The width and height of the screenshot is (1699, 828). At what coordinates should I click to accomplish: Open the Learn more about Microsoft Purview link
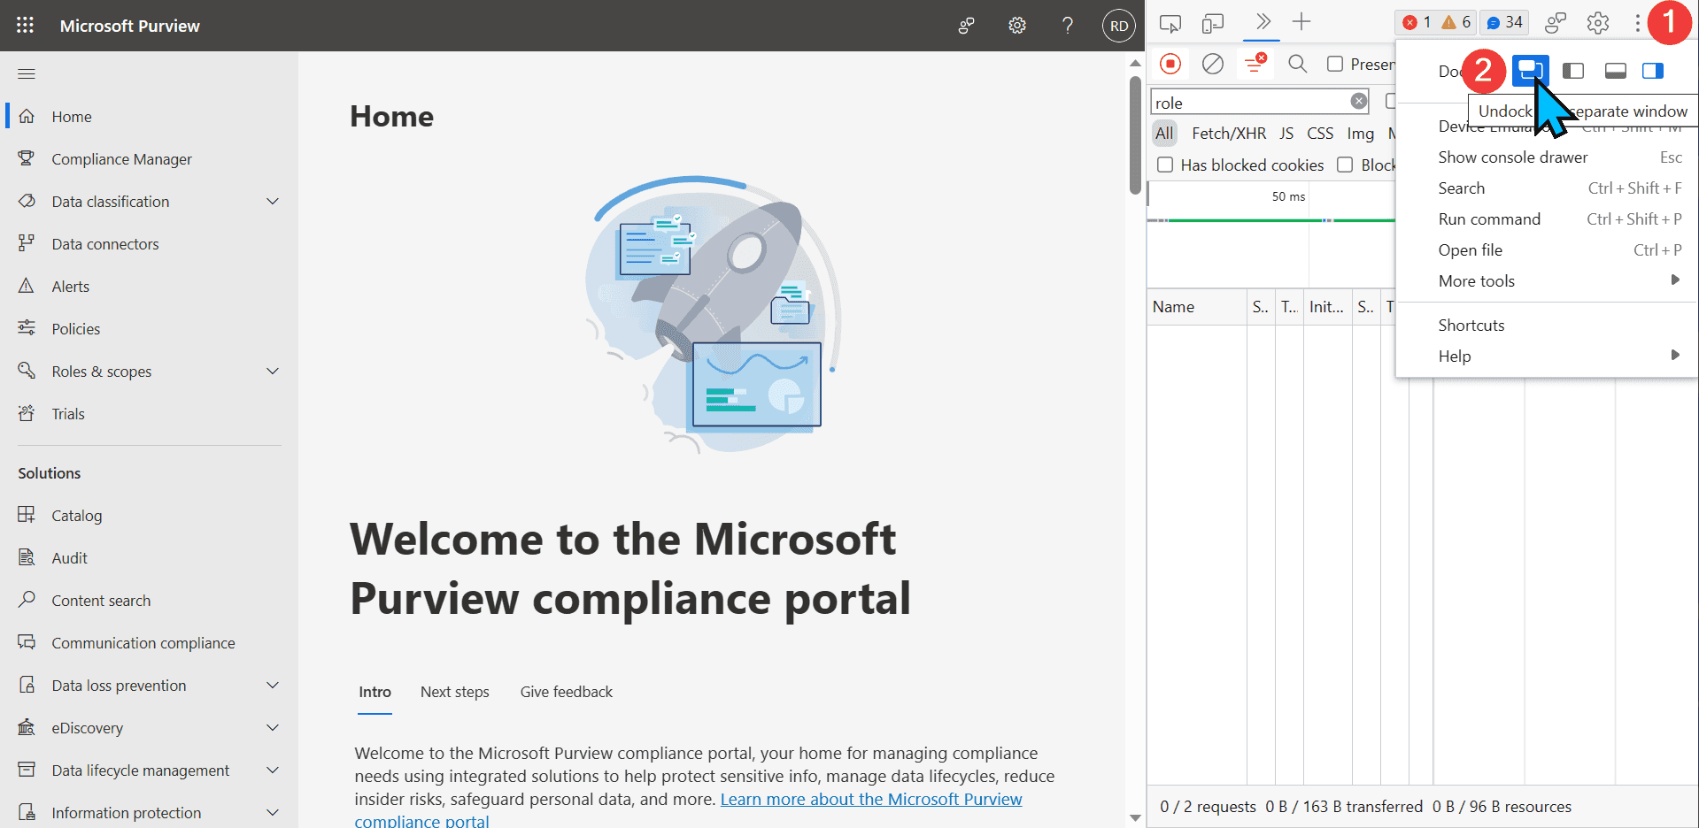(x=870, y=800)
